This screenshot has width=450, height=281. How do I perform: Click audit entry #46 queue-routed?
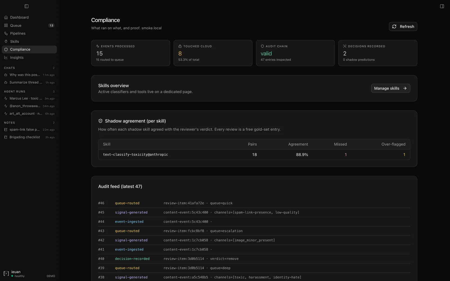(254, 203)
